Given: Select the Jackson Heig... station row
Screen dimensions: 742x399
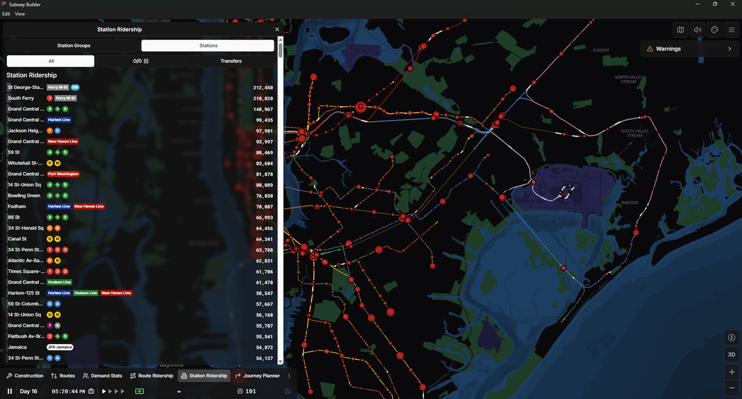Looking at the screenshot, I should click(x=140, y=130).
